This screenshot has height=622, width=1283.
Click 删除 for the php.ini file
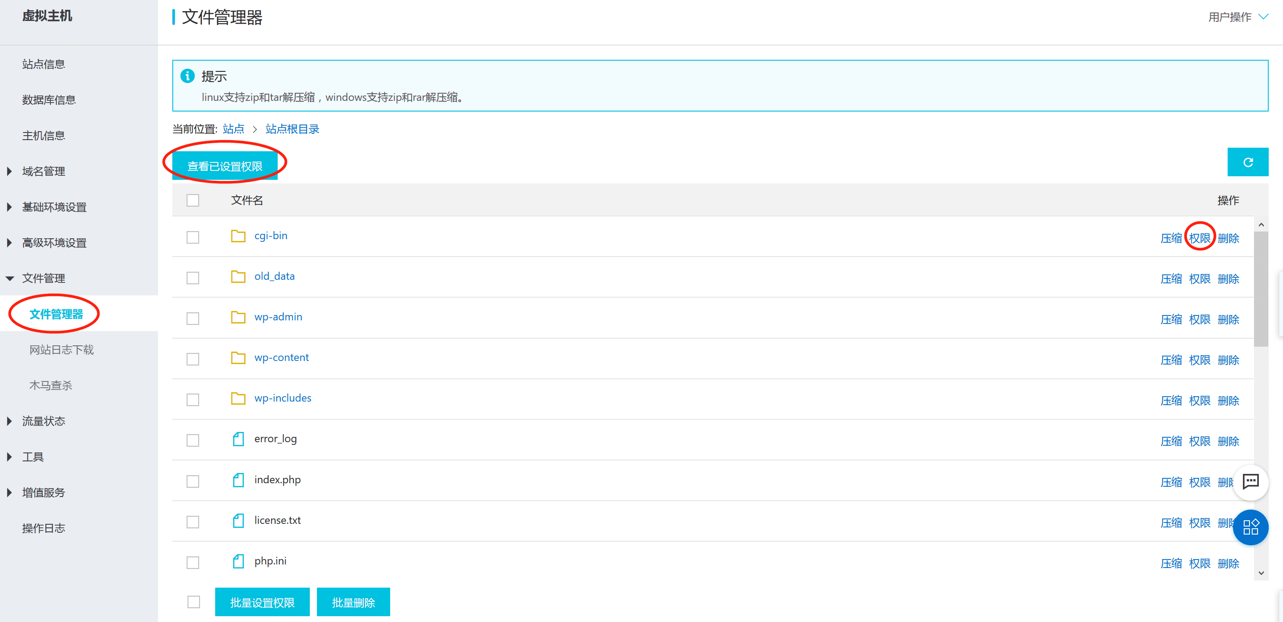click(1228, 564)
